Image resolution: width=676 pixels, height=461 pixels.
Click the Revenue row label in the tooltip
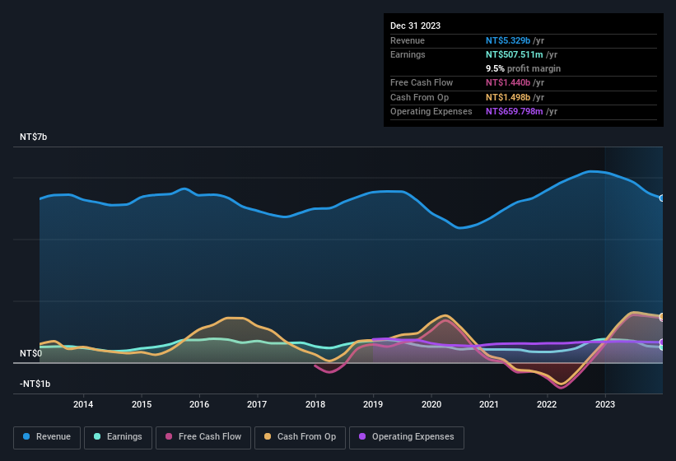click(x=408, y=40)
